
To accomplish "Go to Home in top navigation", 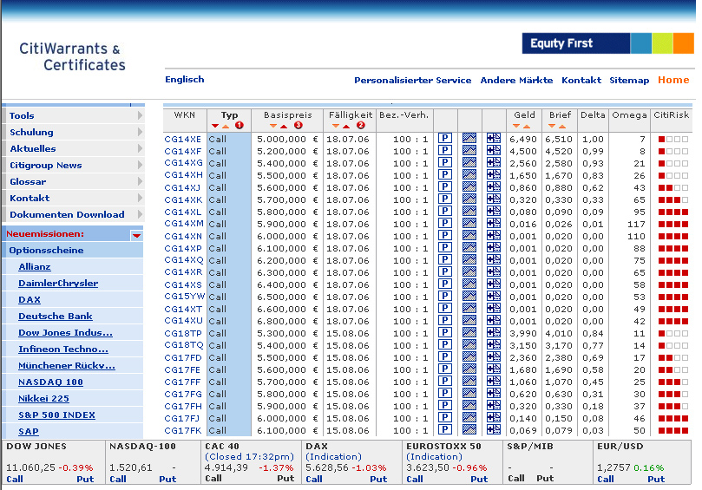I will point(673,80).
